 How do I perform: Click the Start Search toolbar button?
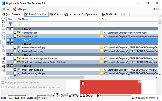pyautogui.click(x=12, y=14)
